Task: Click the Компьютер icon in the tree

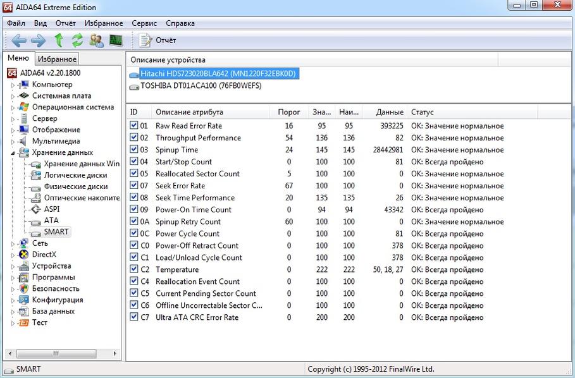Action: (24, 85)
